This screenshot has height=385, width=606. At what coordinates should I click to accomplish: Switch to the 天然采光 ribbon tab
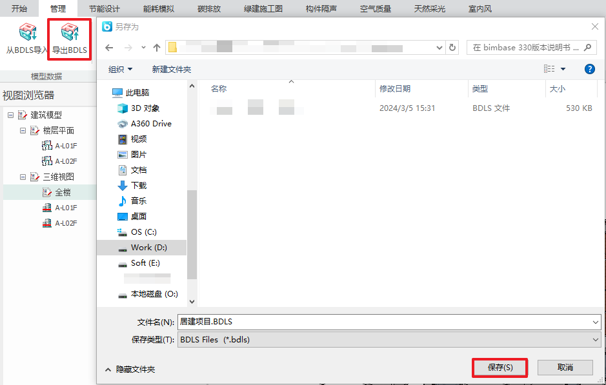coord(429,8)
